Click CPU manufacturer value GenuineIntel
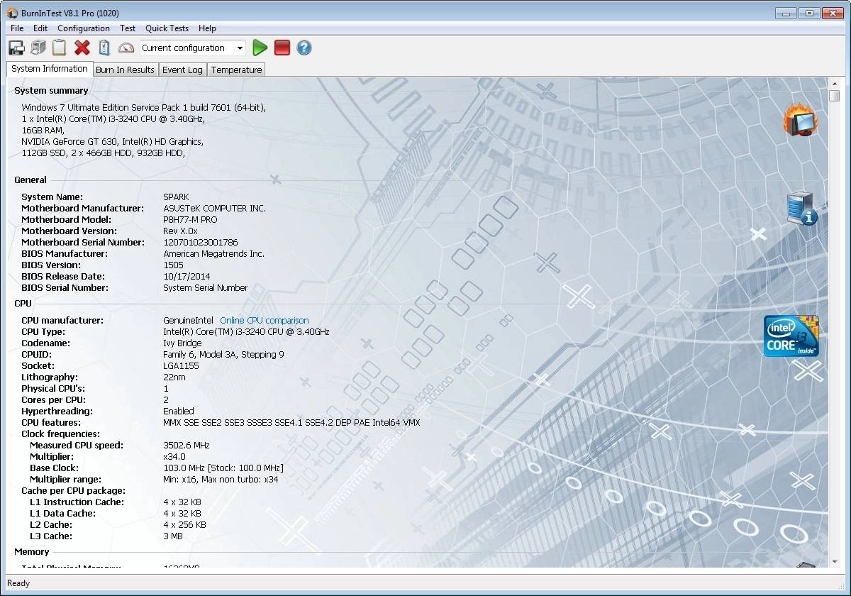 coord(188,321)
